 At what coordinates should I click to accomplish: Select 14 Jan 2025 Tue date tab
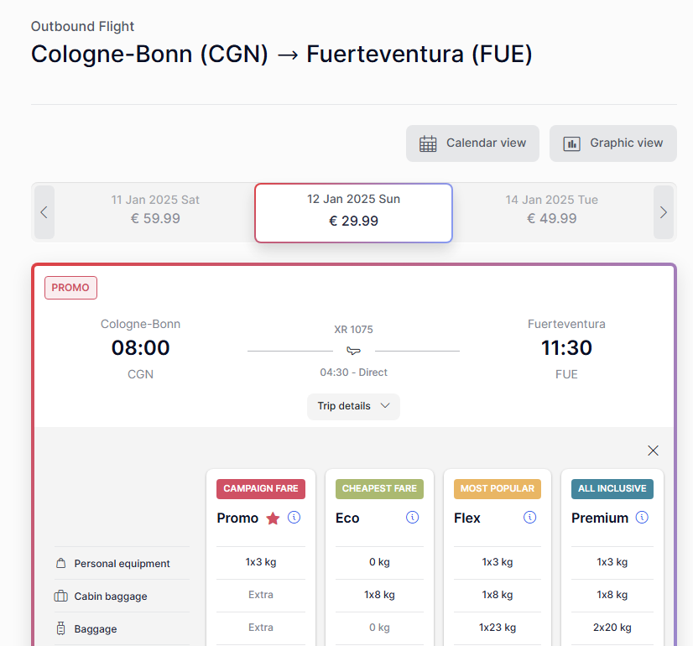point(551,210)
